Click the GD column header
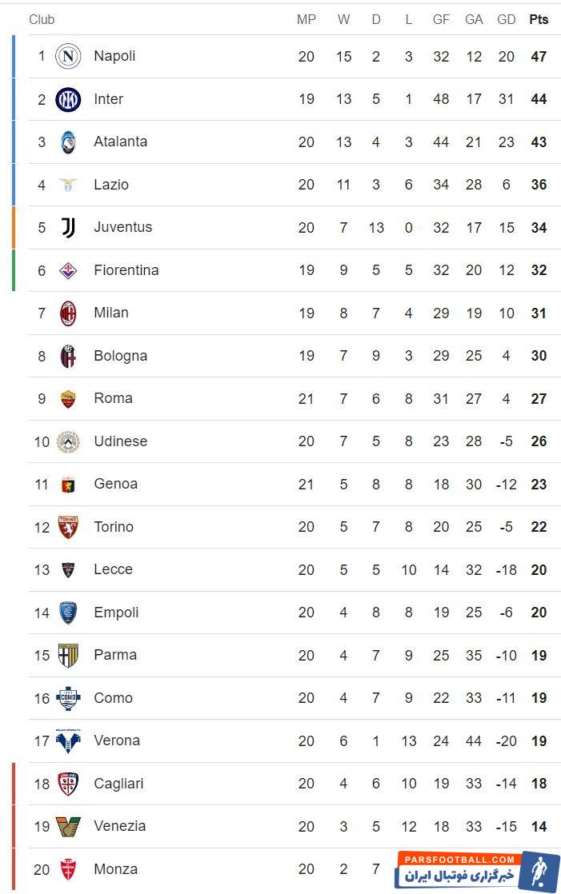Image resolution: width=561 pixels, height=894 pixels. pos(506,19)
